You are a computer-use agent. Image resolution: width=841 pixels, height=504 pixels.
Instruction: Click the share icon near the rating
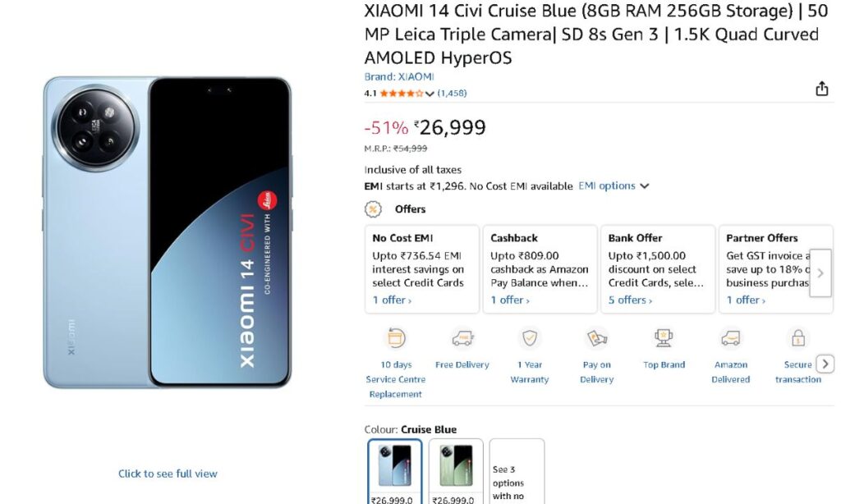pyautogui.click(x=821, y=89)
